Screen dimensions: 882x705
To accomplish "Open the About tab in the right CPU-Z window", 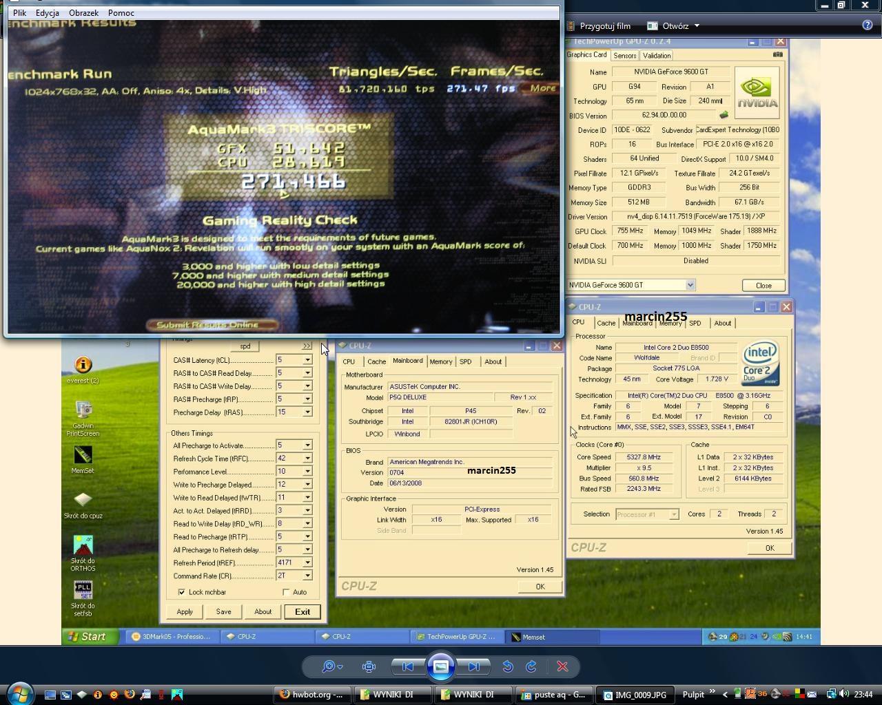I will [x=722, y=323].
